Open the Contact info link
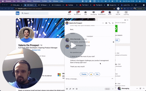 pos(36,50)
